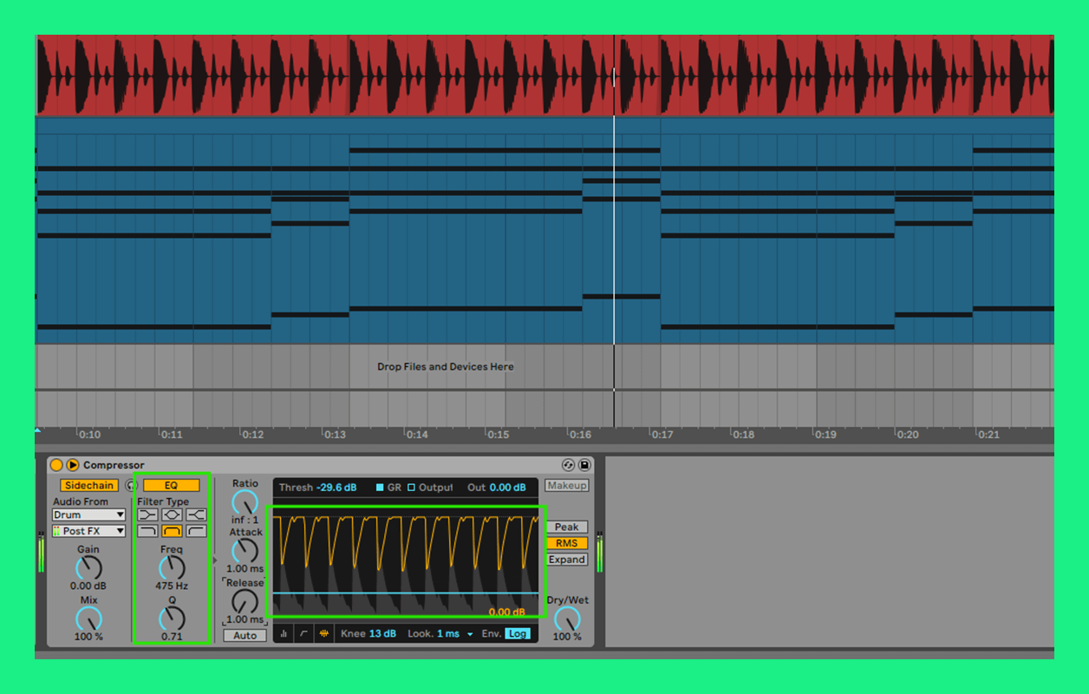Click the Auto release button
1089x694 pixels.
tap(245, 636)
